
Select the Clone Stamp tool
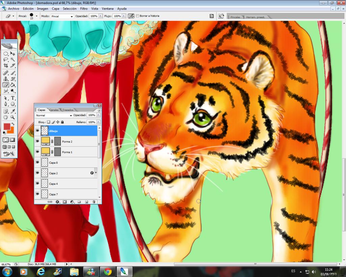pos(6,79)
